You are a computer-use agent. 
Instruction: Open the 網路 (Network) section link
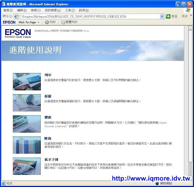(48, 117)
